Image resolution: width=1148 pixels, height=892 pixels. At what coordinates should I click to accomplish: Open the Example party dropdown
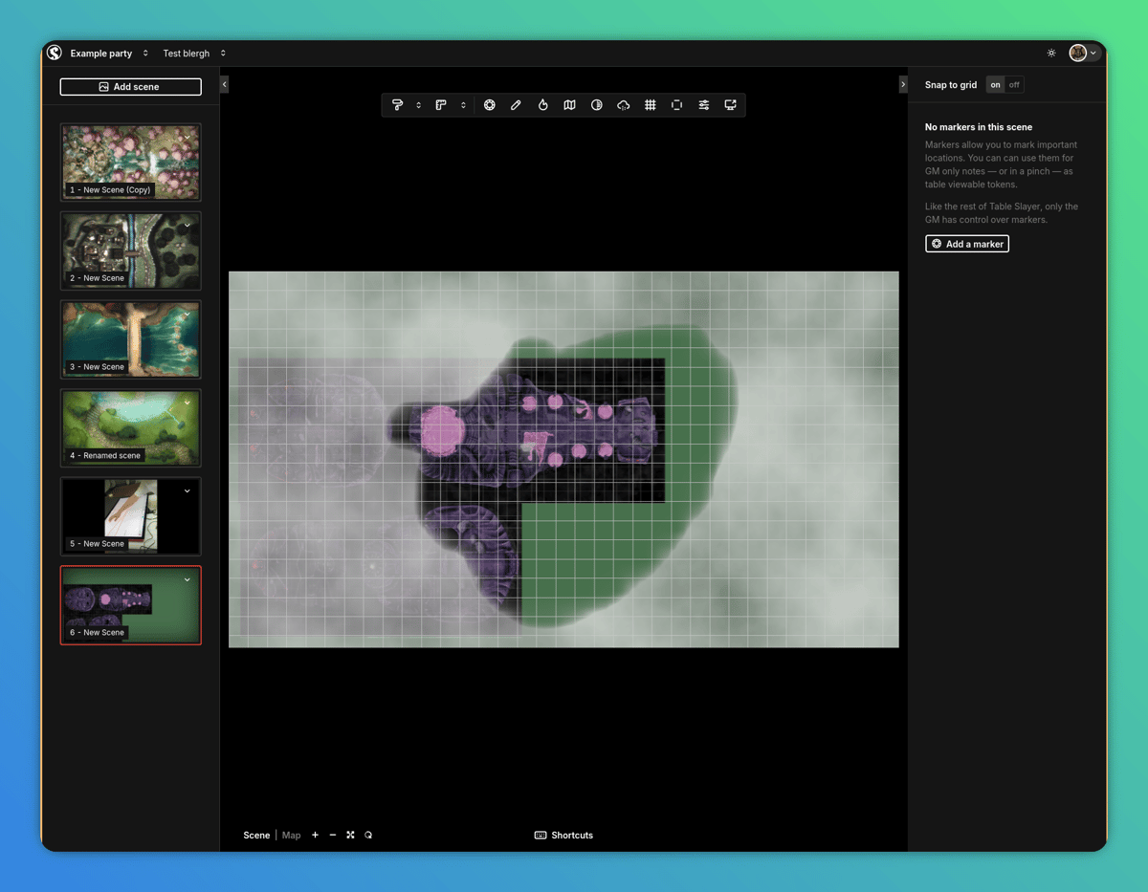tap(109, 54)
